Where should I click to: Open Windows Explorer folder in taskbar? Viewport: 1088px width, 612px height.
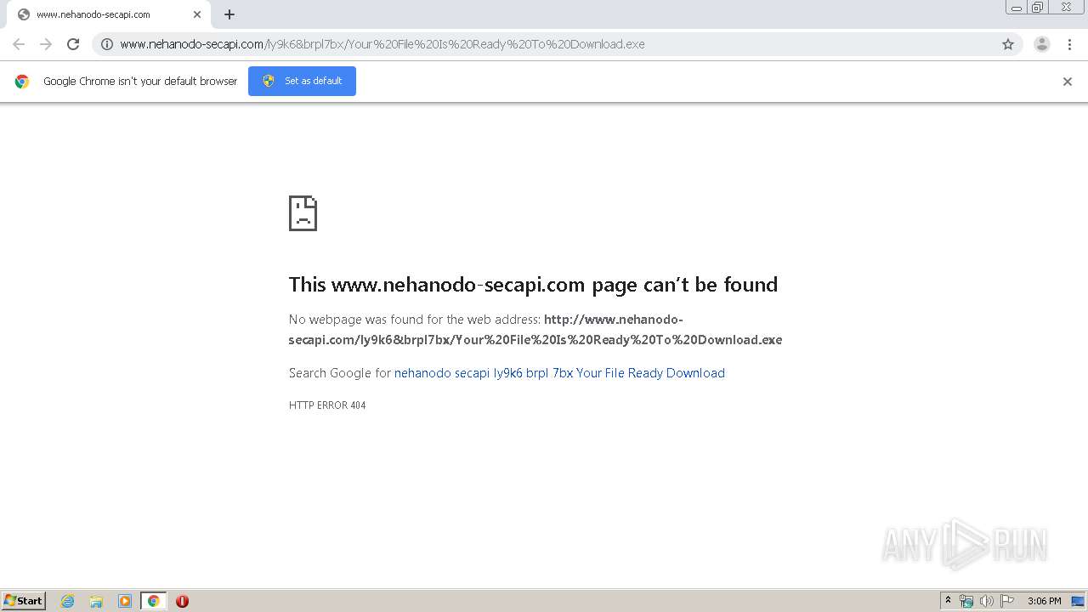pos(96,601)
